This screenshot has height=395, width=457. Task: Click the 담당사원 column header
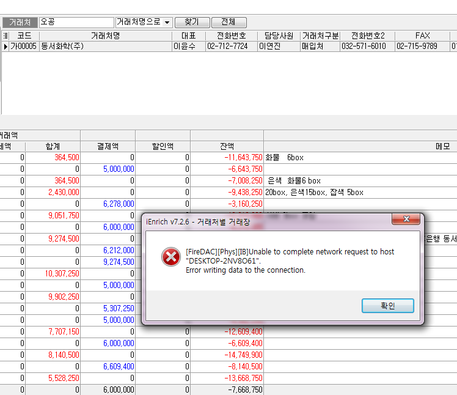279,36
